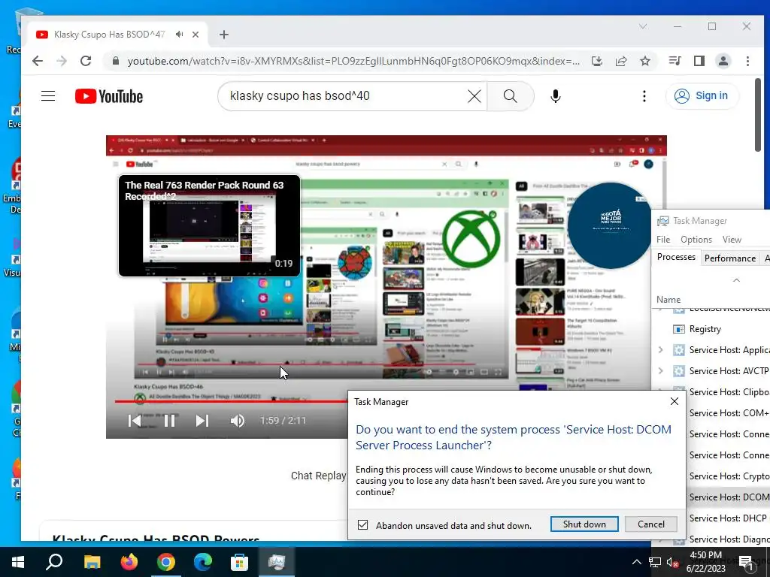
Task: Sort by the Name column header
Action: coord(668,299)
